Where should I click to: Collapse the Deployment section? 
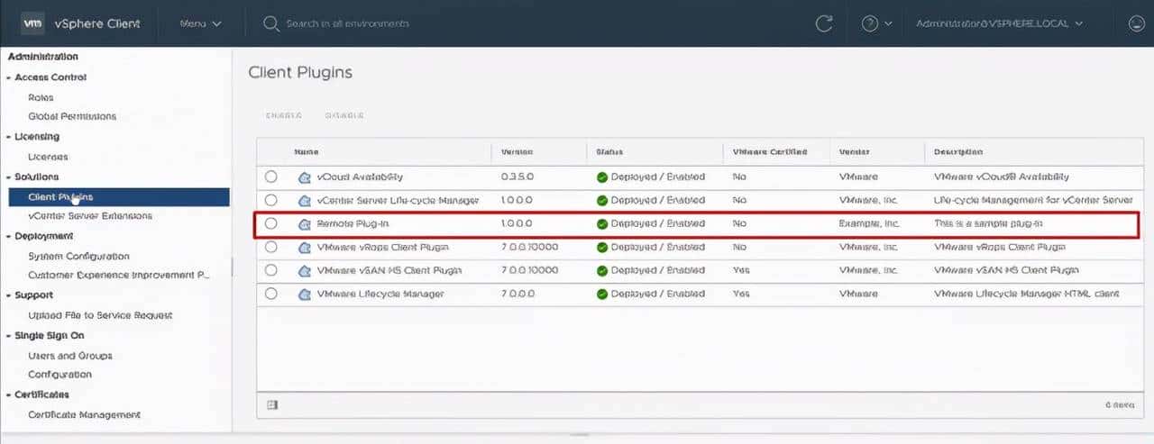[x=8, y=236]
